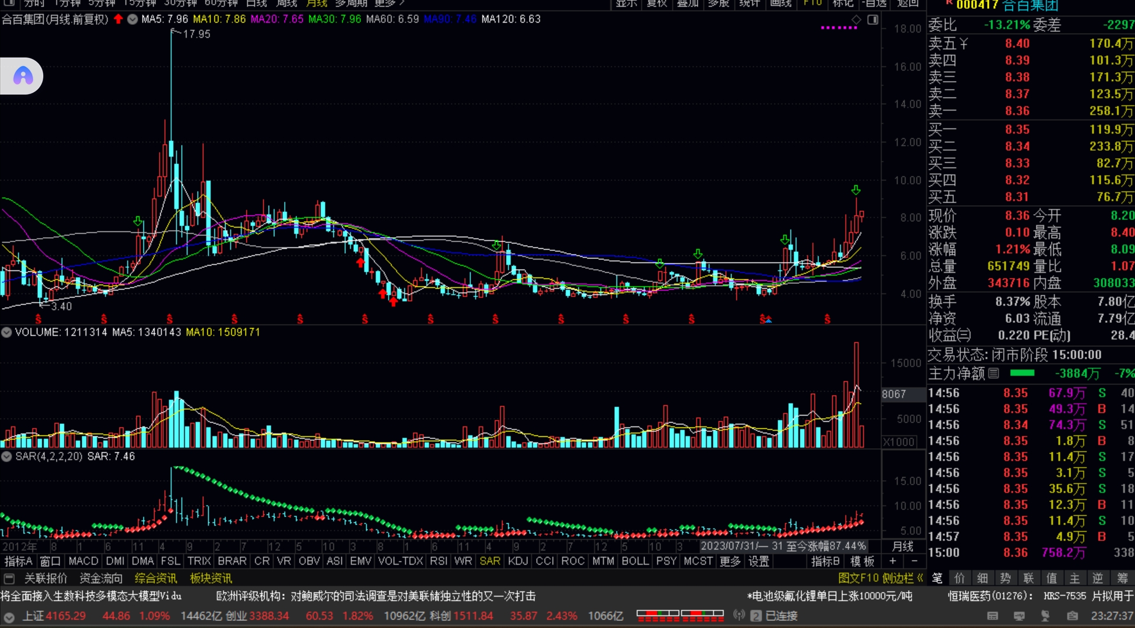
Task: Open the 板块资讯 tab
Action: pyautogui.click(x=211, y=578)
